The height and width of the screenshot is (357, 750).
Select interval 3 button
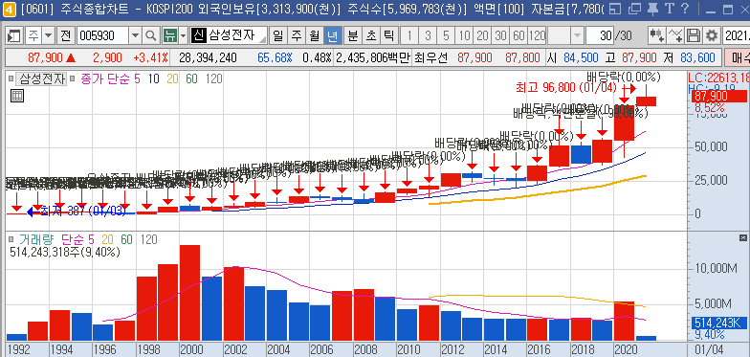point(428,34)
